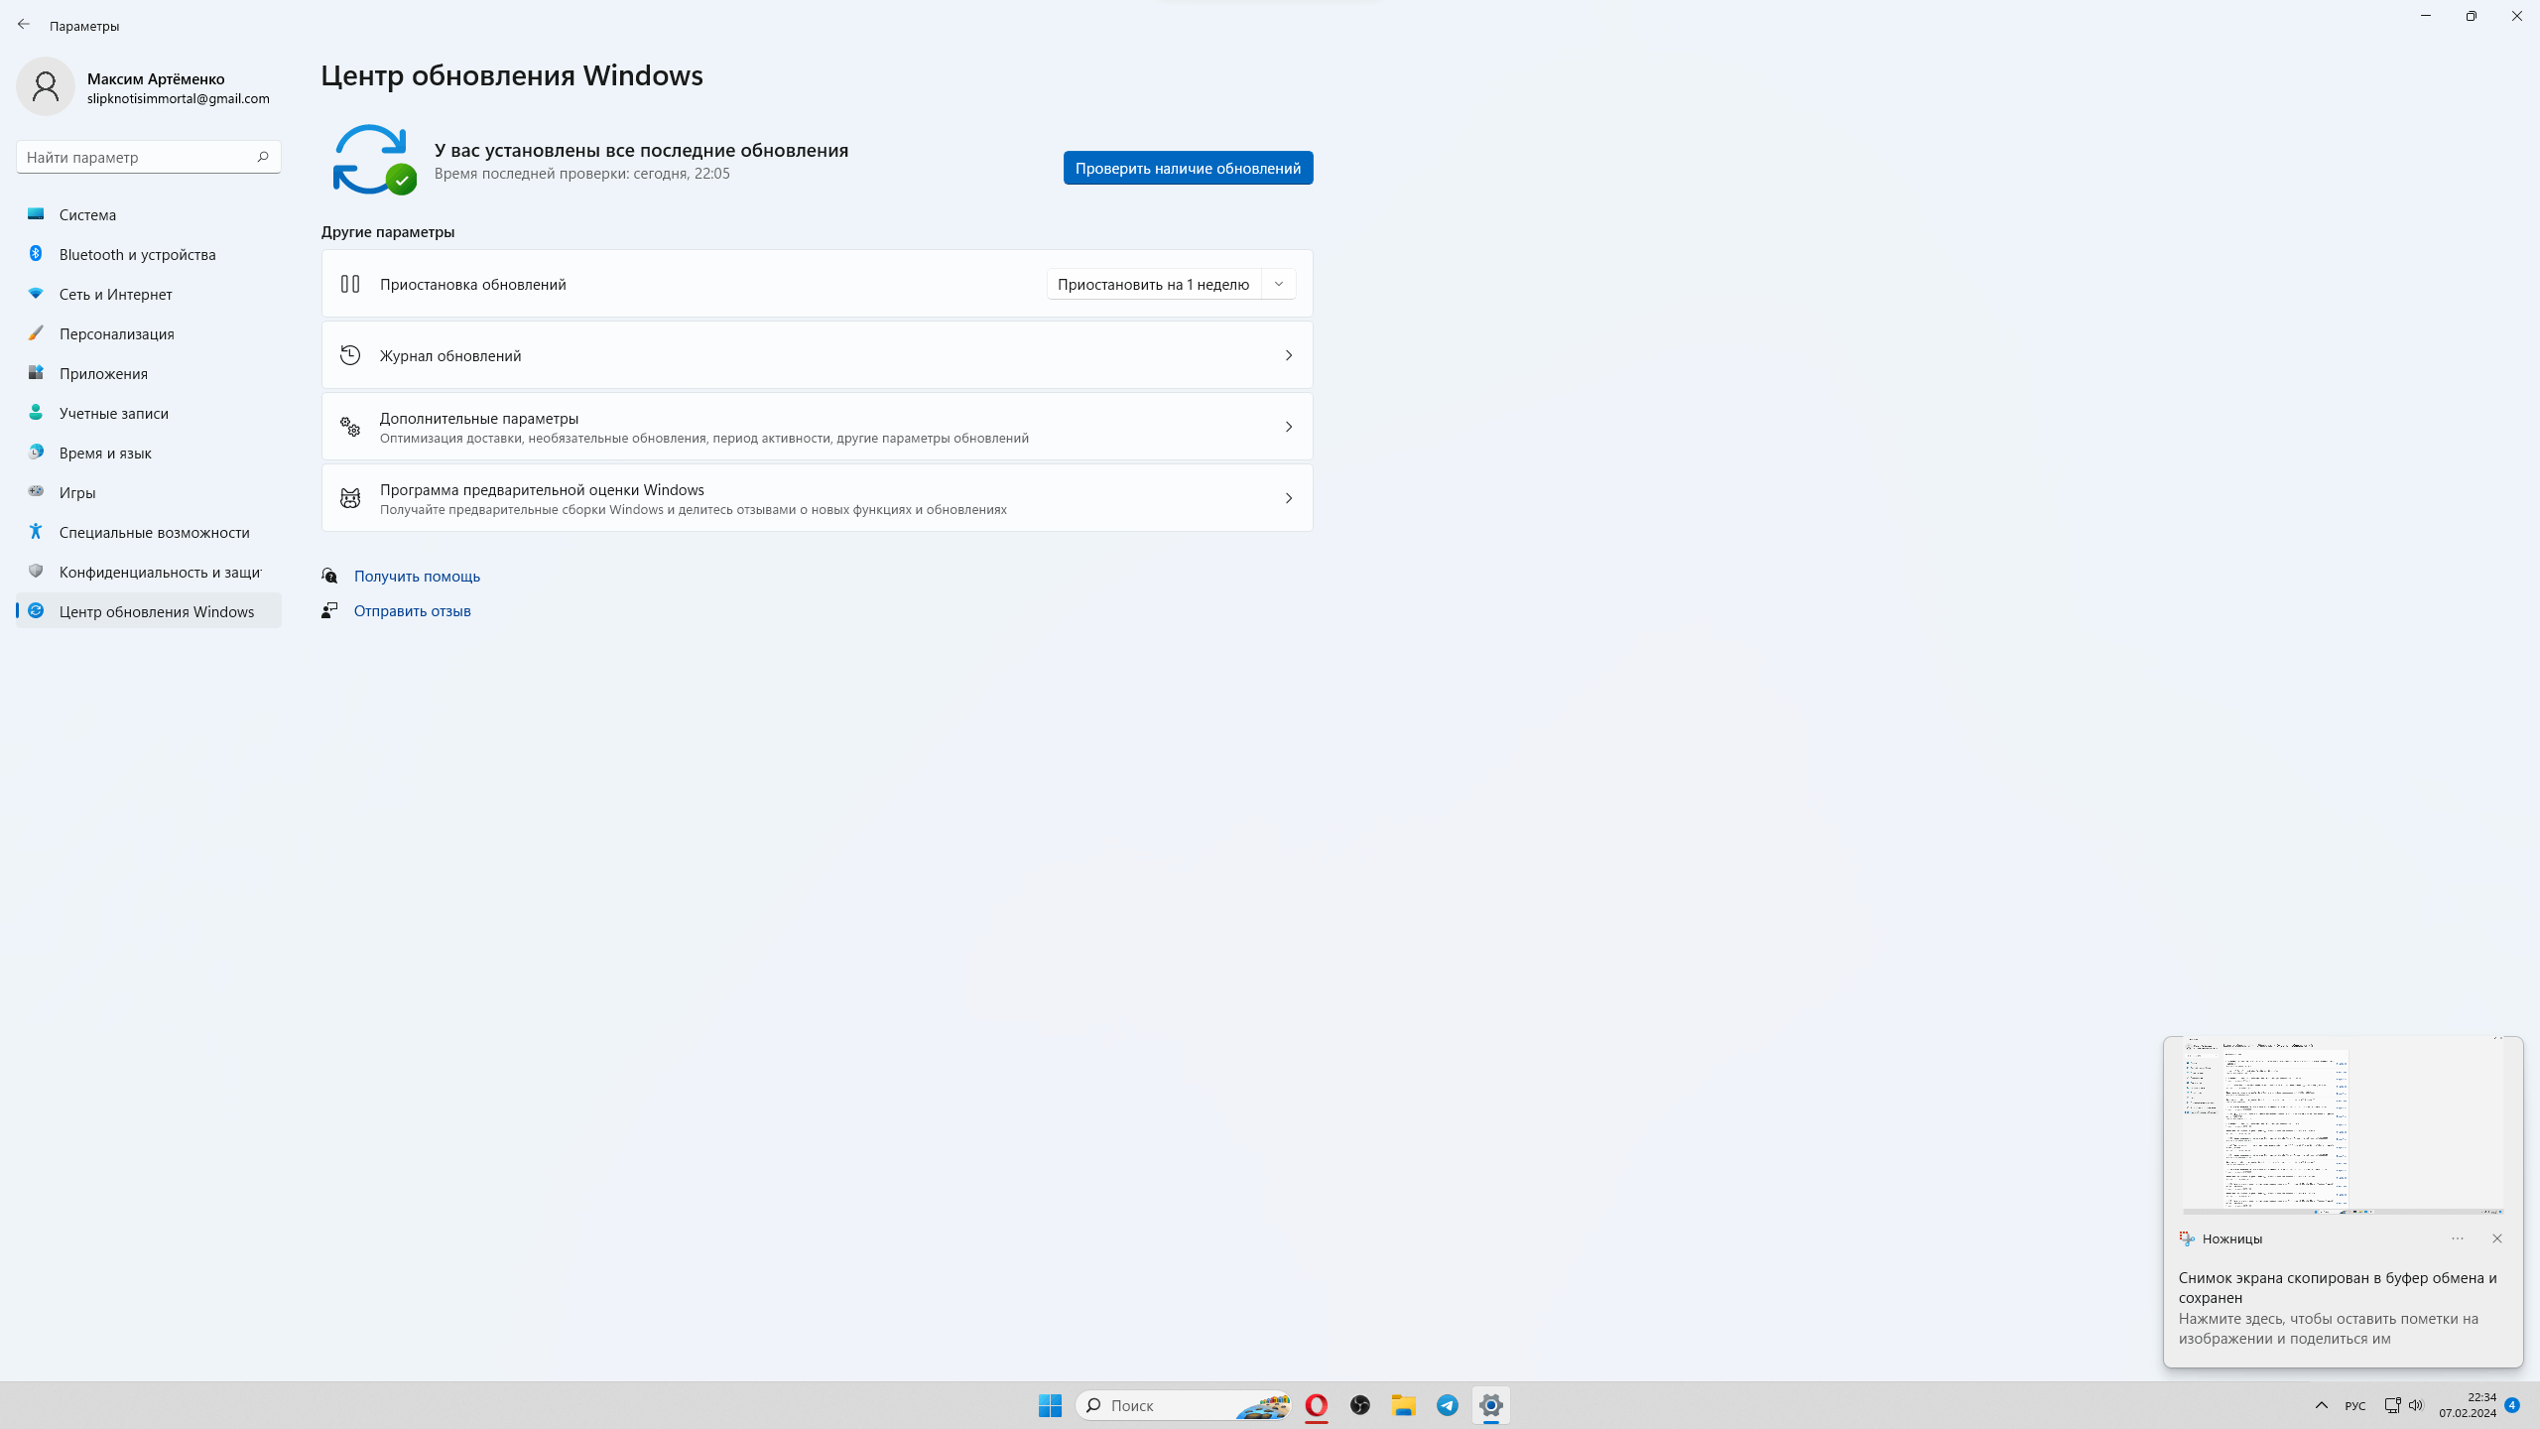This screenshot has width=2540, height=1429.
Task: Click the update history clock icon
Action: click(350, 355)
